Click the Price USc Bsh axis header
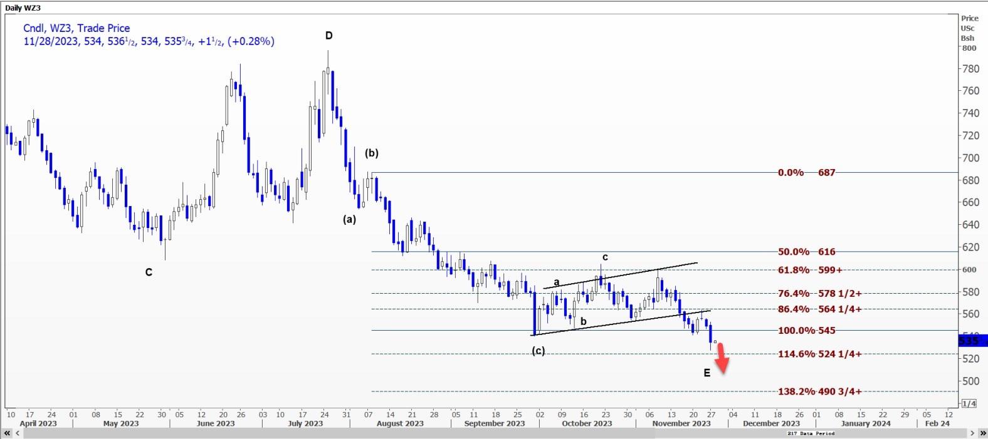 (969, 28)
